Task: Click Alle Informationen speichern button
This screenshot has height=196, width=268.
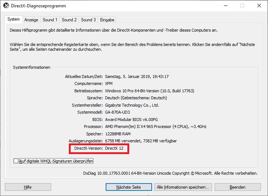Action: point(183,187)
